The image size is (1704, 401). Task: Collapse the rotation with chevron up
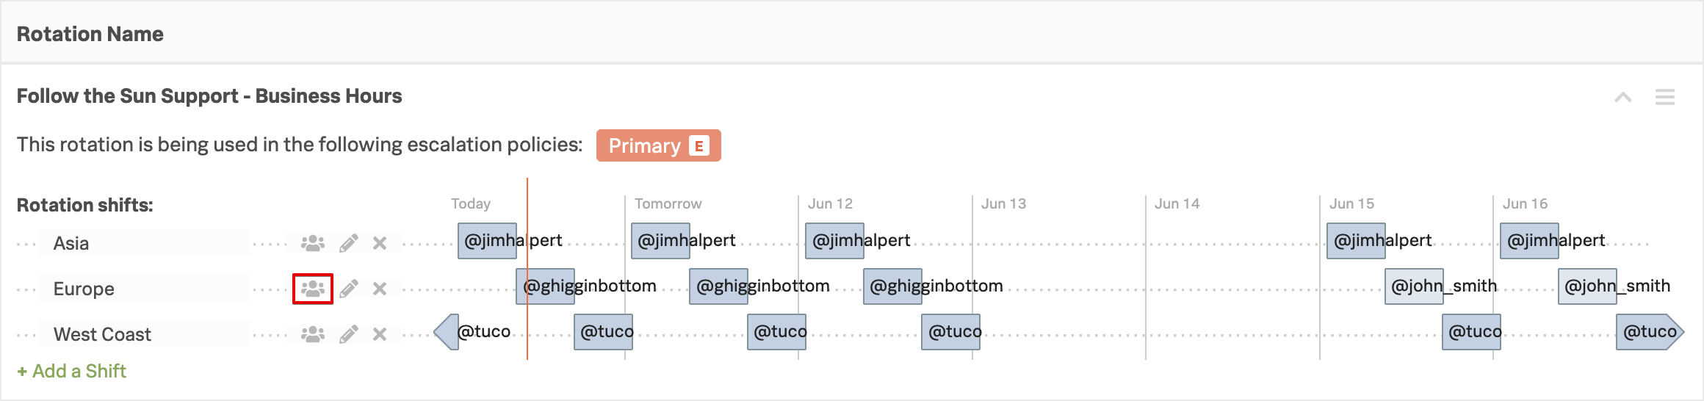[x=1623, y=97]
